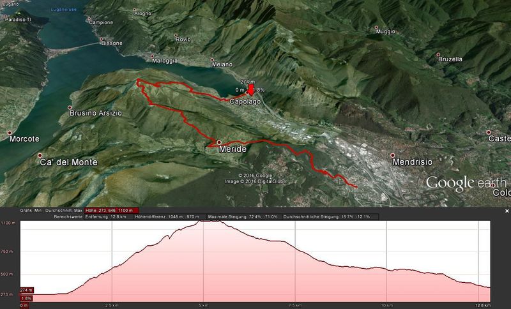Select the Muggio placemark dot
Image resolution: width=511 pixels, height=309 pixels.
click(376, 27)
